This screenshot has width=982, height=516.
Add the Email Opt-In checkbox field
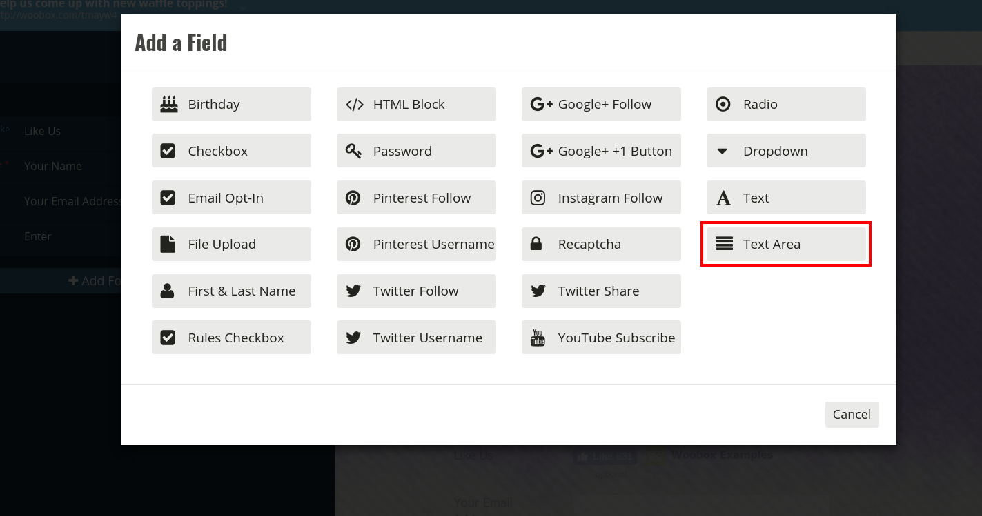point(231,198)
